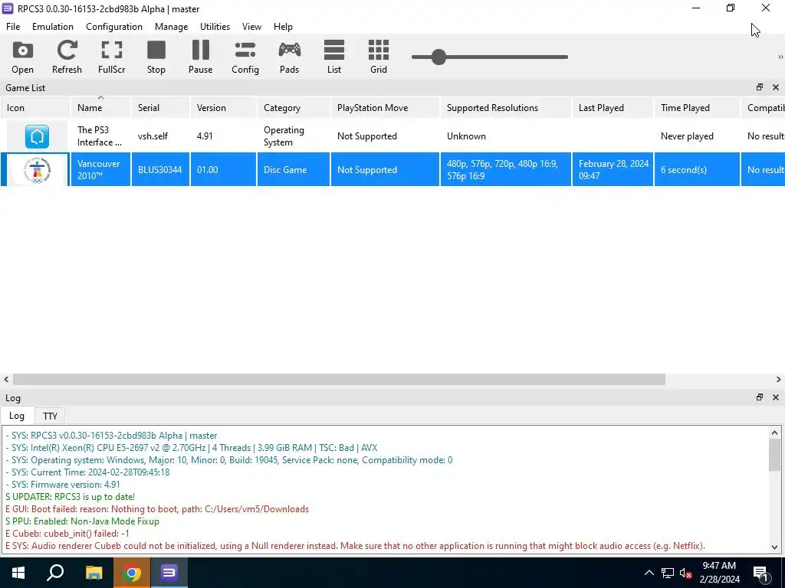Click the 'Disc Game' category cell
This screenshot has height=588, width=785.
[x=294, y=169]
